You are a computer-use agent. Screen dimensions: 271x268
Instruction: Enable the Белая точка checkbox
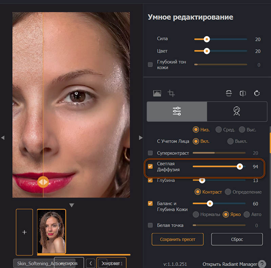pos(150,225)
